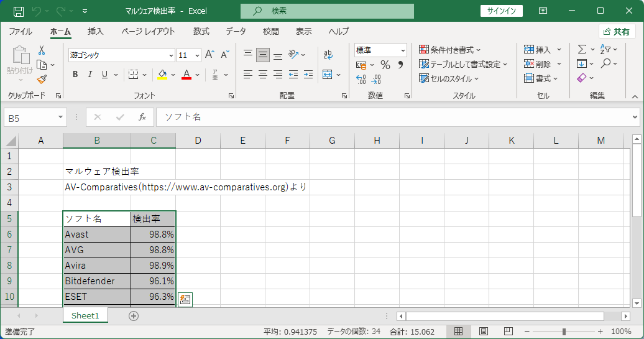
Task: Open the ファイル tab
Action: [x=21, y=31]
